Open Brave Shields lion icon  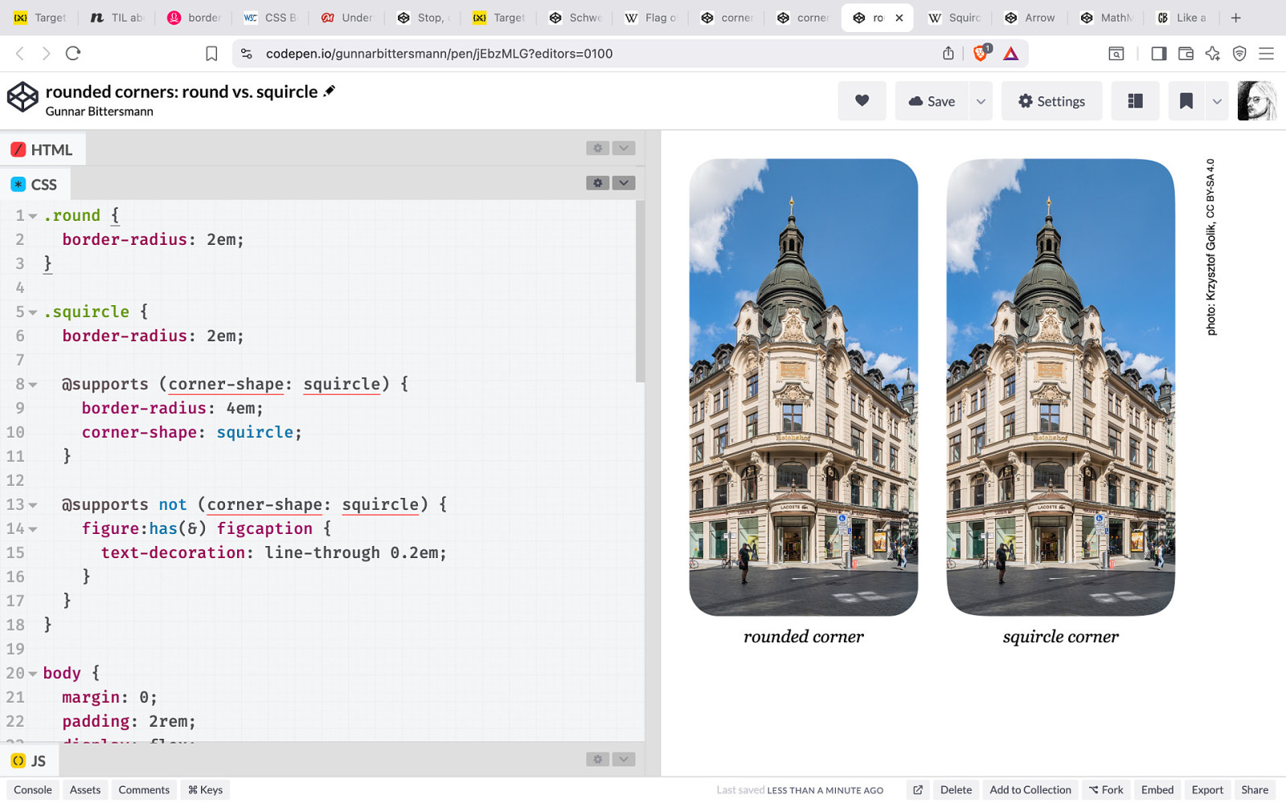pos(981,53)
